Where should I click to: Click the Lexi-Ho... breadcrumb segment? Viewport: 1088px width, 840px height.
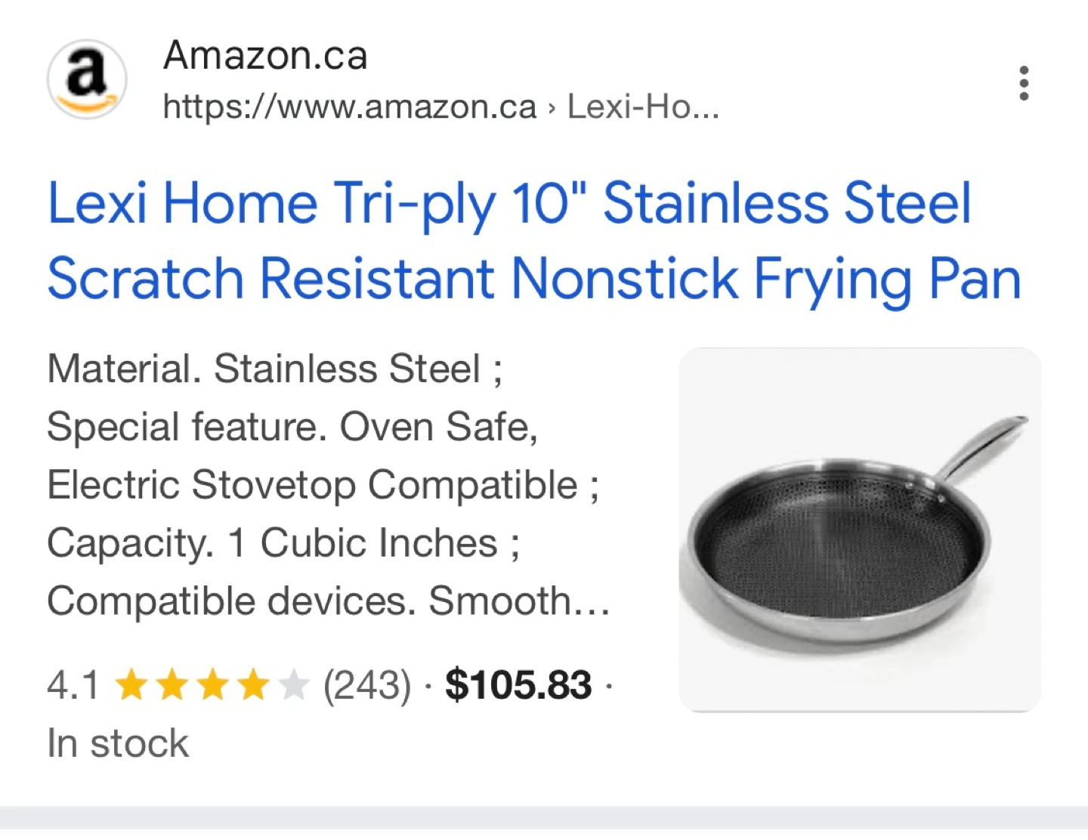pyautogui.click(x=643, y=107)
